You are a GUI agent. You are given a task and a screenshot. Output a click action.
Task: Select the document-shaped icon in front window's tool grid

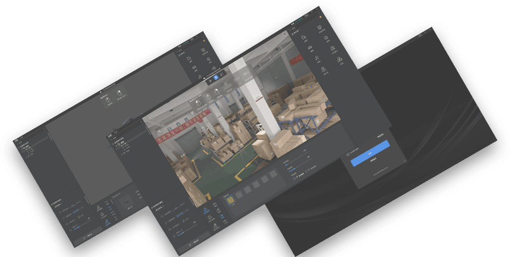pyautogui.click(x=303, y=39)
